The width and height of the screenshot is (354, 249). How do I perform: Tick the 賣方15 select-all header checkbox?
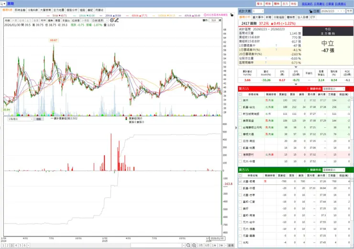pos(240,175)
